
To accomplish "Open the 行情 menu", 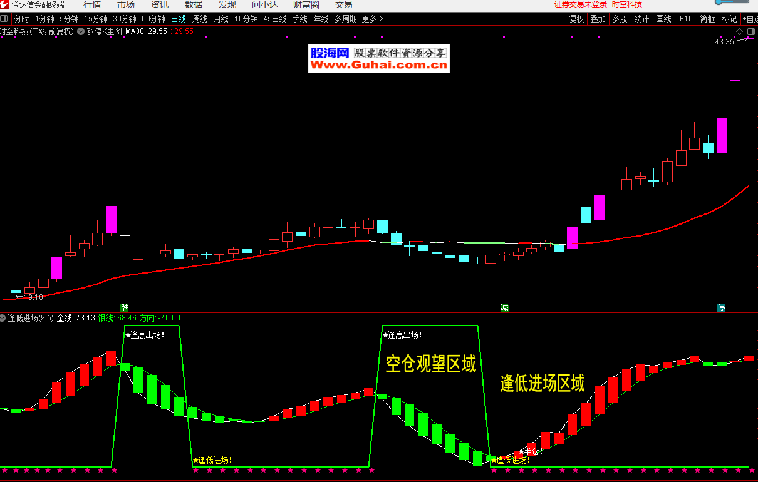I will tap(92, 4).
